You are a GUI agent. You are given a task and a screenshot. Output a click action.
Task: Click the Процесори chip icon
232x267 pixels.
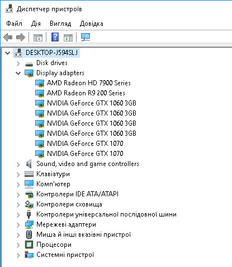click(29, 245)
